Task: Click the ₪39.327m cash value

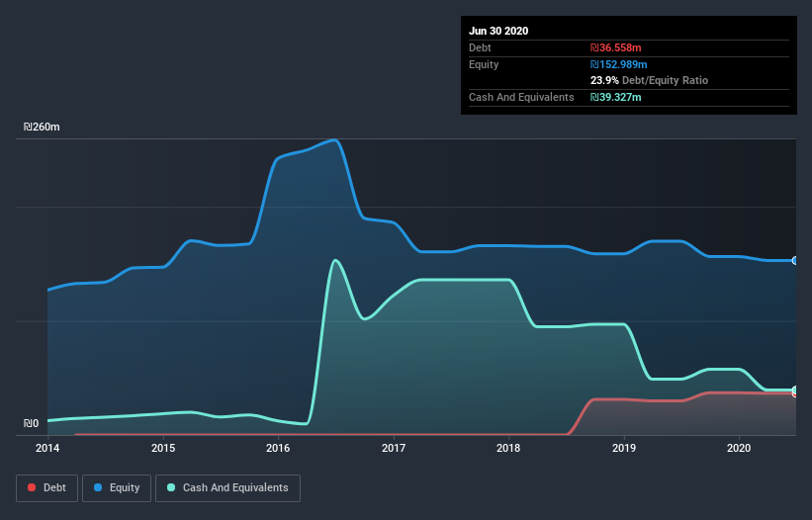Action: coord(616,97)
